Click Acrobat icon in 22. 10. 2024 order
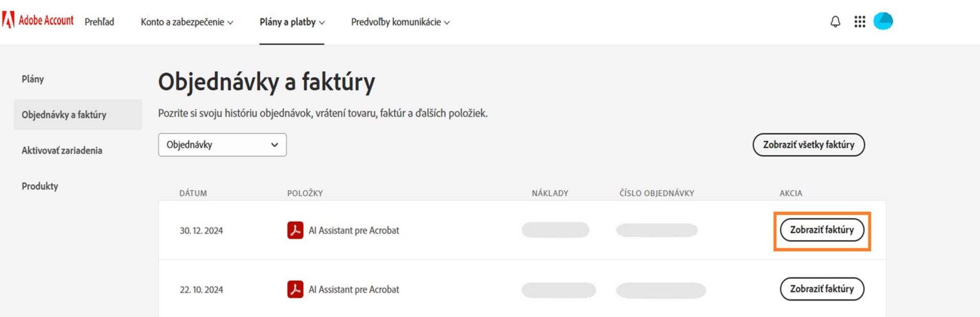 tap(295, 289)
